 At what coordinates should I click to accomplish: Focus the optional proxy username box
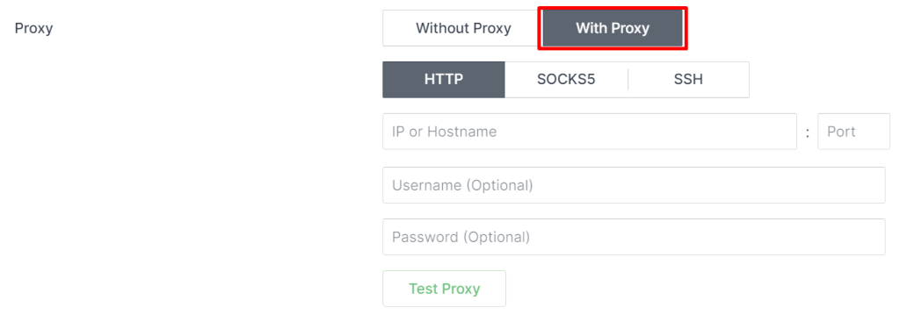(x=634, y=185)
